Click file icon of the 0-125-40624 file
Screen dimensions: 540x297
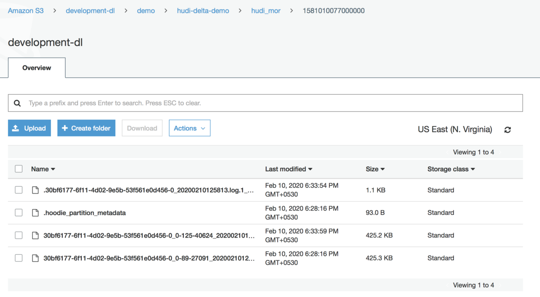click(x=35, y=235)
